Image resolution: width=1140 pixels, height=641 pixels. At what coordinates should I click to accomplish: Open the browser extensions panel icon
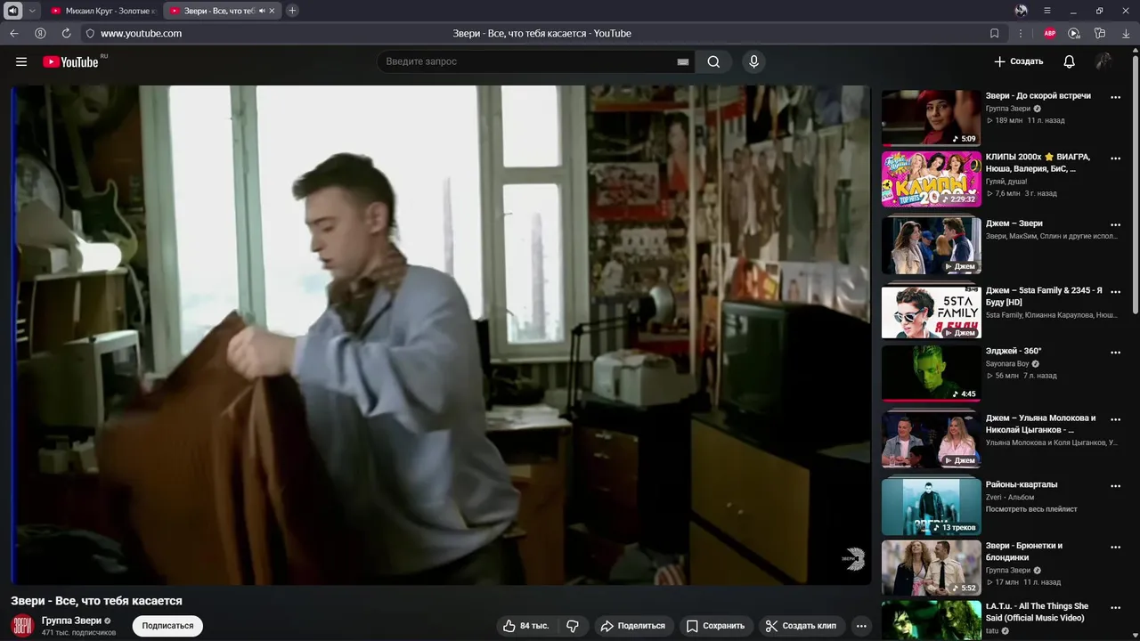click(x=1100, y=33)
